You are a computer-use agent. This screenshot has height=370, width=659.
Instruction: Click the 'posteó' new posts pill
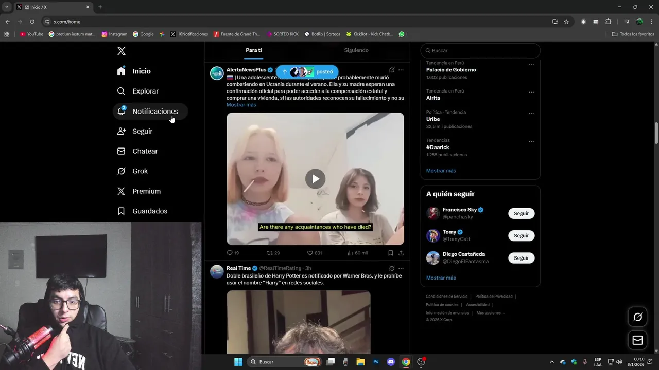tap(307, 72)
